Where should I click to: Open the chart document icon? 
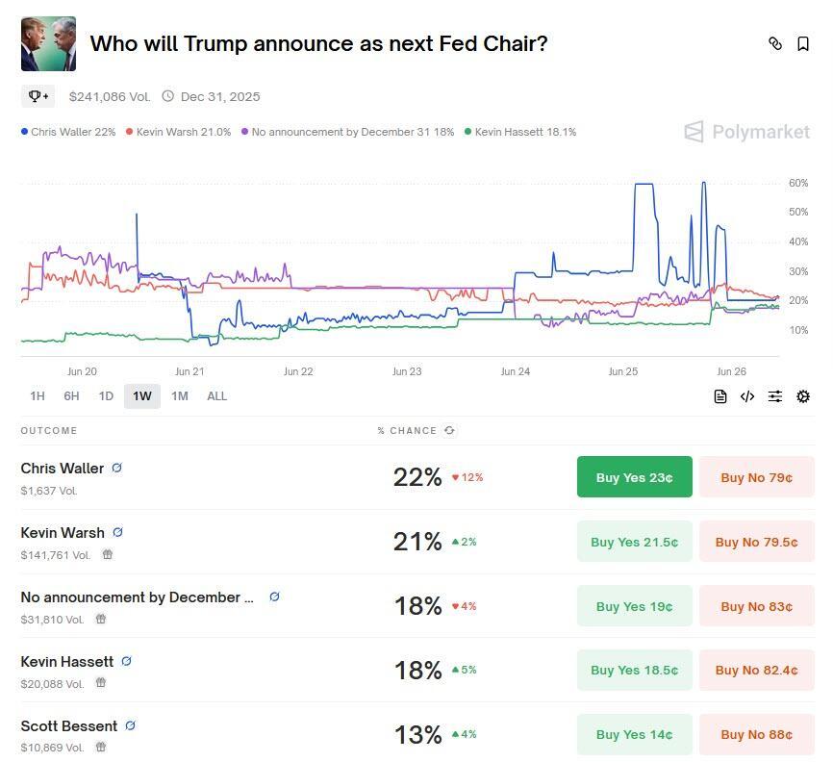click(719, 396)
